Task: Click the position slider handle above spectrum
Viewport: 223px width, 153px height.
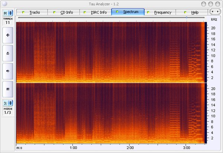Action: (x=187, y=17)
